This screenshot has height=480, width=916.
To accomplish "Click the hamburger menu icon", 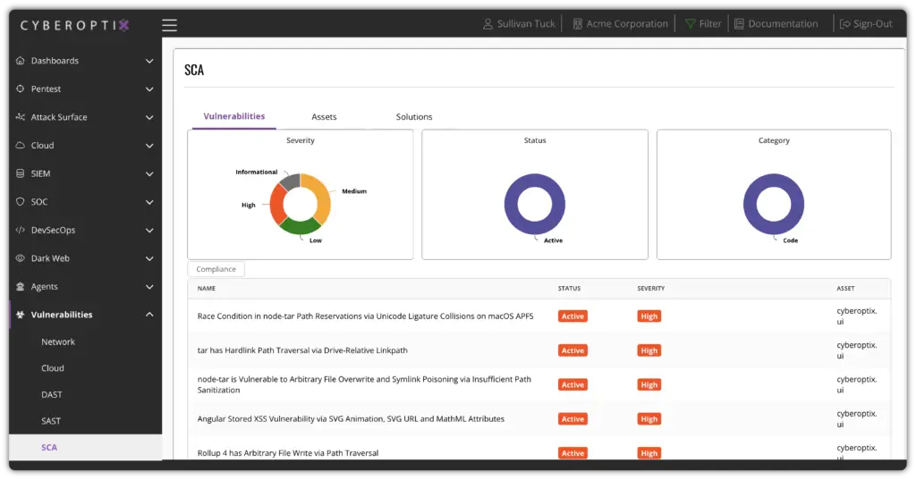I will (x=169, y=25).
